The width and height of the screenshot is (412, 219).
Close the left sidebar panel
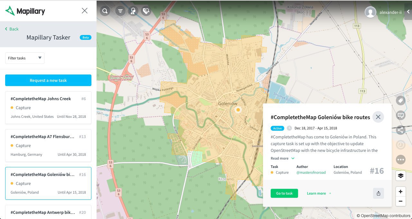tap(85, 11)
